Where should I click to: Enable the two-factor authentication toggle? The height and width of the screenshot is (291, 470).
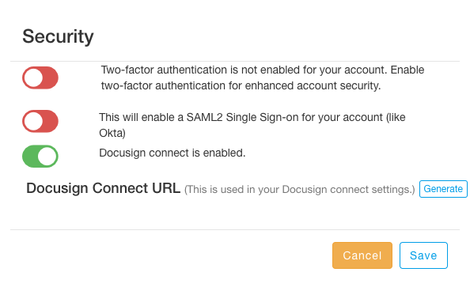(40, 78)
